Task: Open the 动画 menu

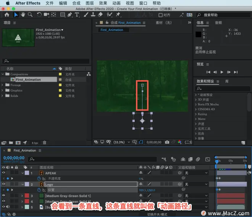Action: 116,3
